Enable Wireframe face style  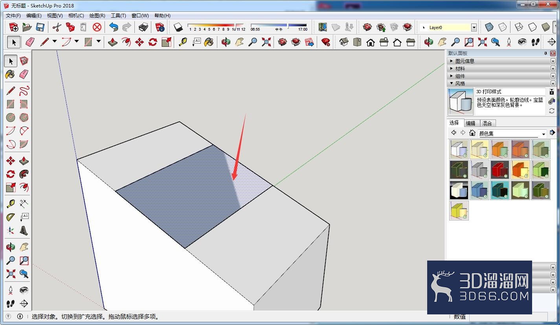519,27
